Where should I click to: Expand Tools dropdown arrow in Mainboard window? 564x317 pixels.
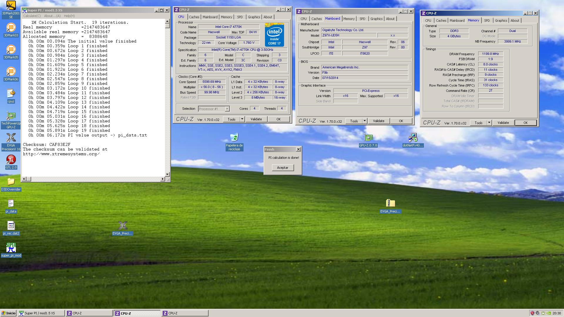tap(365, 121)
